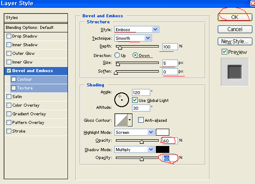Click the Depth slider handle
Image resolution: width=255 pixels, height=184 pixels.
point(120,48)
